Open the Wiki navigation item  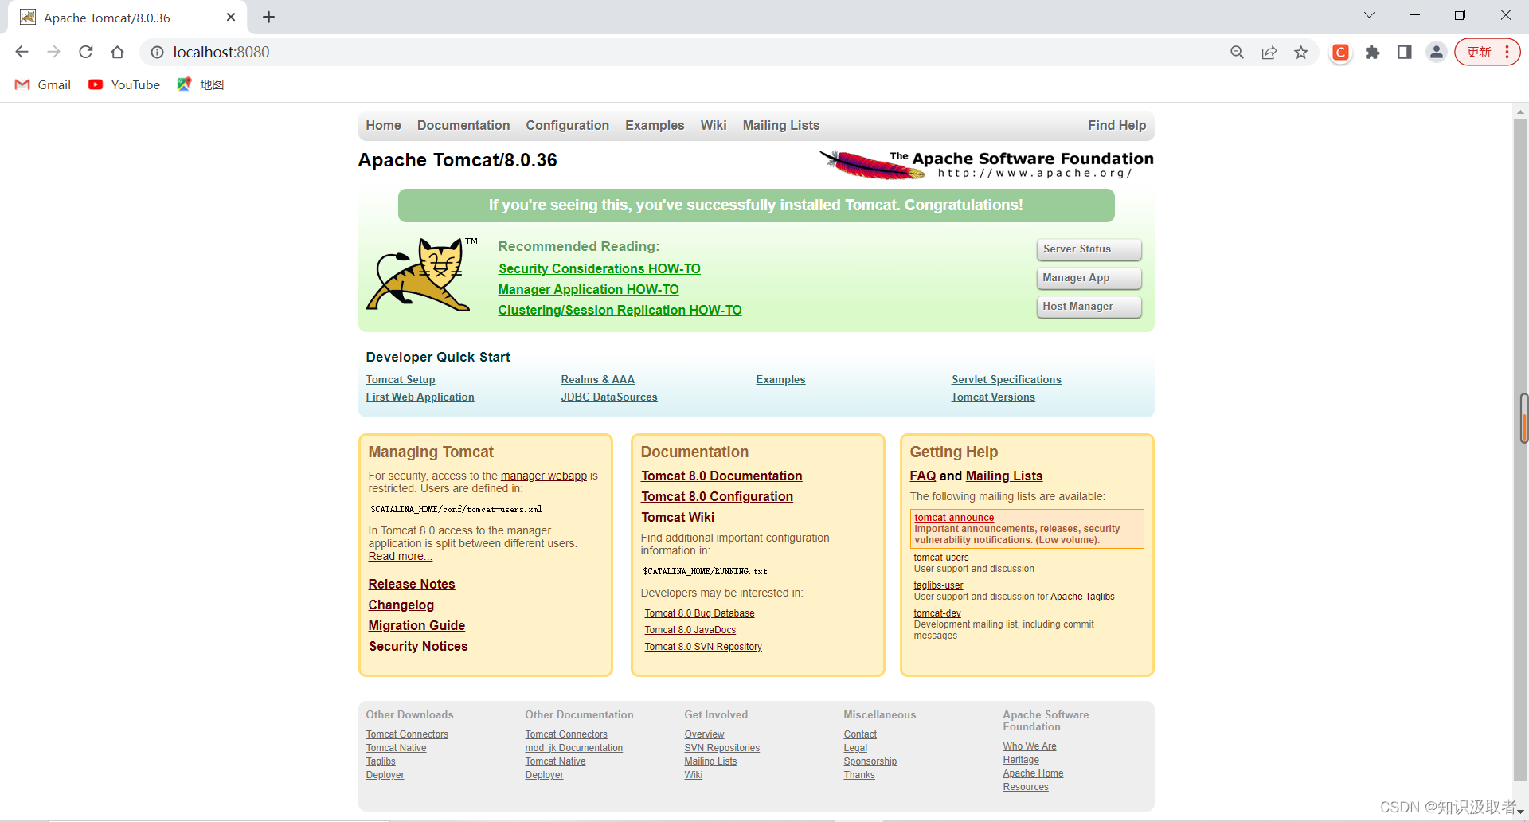tap(714, 125)
